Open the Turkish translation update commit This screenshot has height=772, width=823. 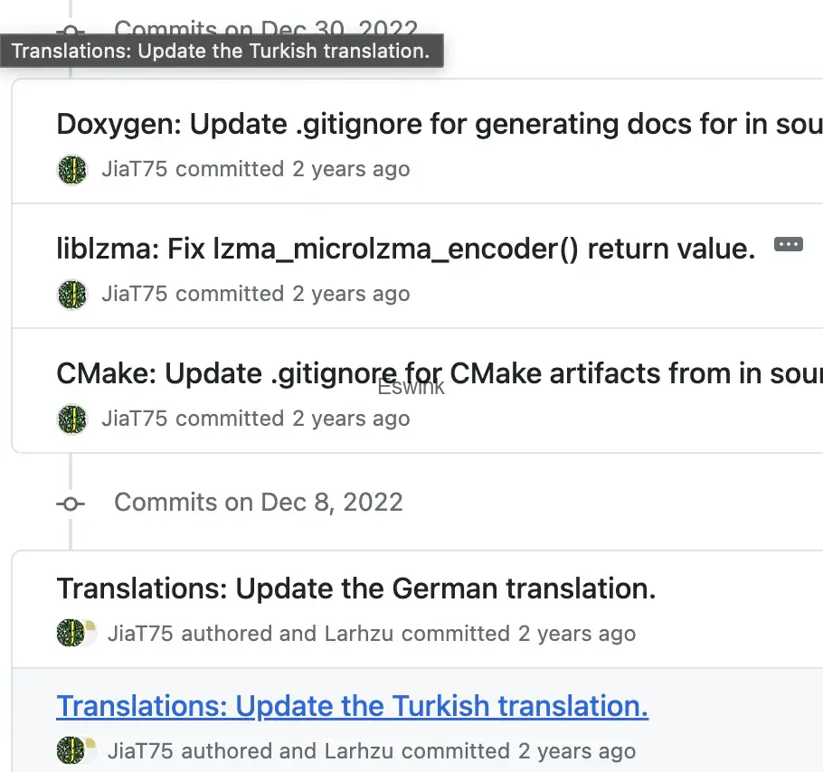coord(352,706)
